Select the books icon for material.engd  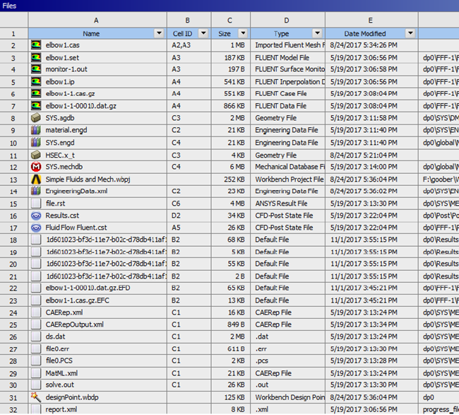tap(36, 130)
